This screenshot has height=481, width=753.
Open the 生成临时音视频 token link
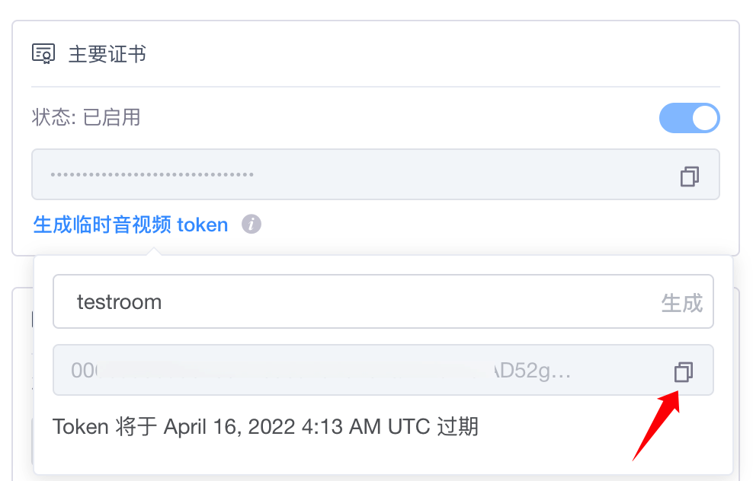point(130,225)
